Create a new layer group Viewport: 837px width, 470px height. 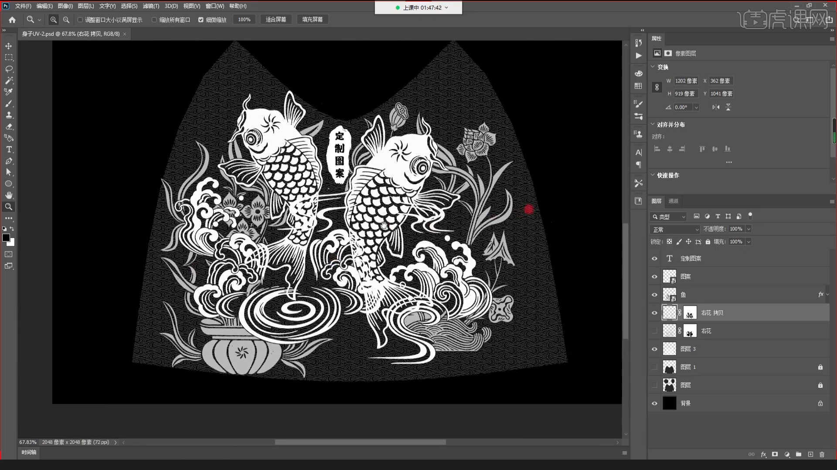(x=799, y=454)
